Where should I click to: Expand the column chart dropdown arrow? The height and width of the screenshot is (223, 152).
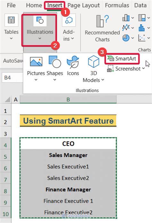pyautogui.click(x=132, y=18)
